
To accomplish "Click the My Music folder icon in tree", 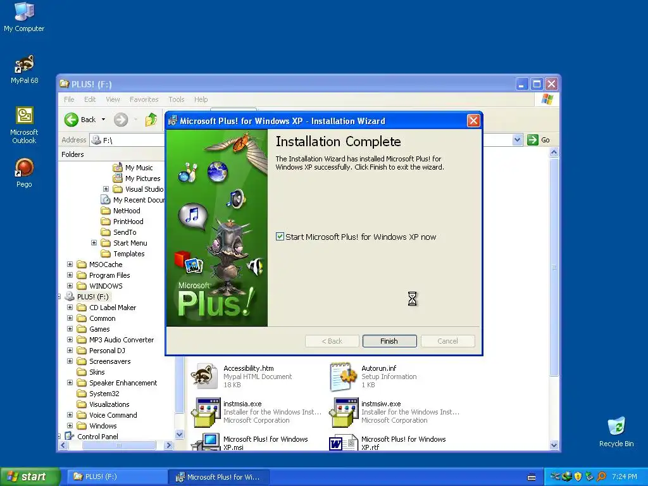I will click(x=118, y=167).
